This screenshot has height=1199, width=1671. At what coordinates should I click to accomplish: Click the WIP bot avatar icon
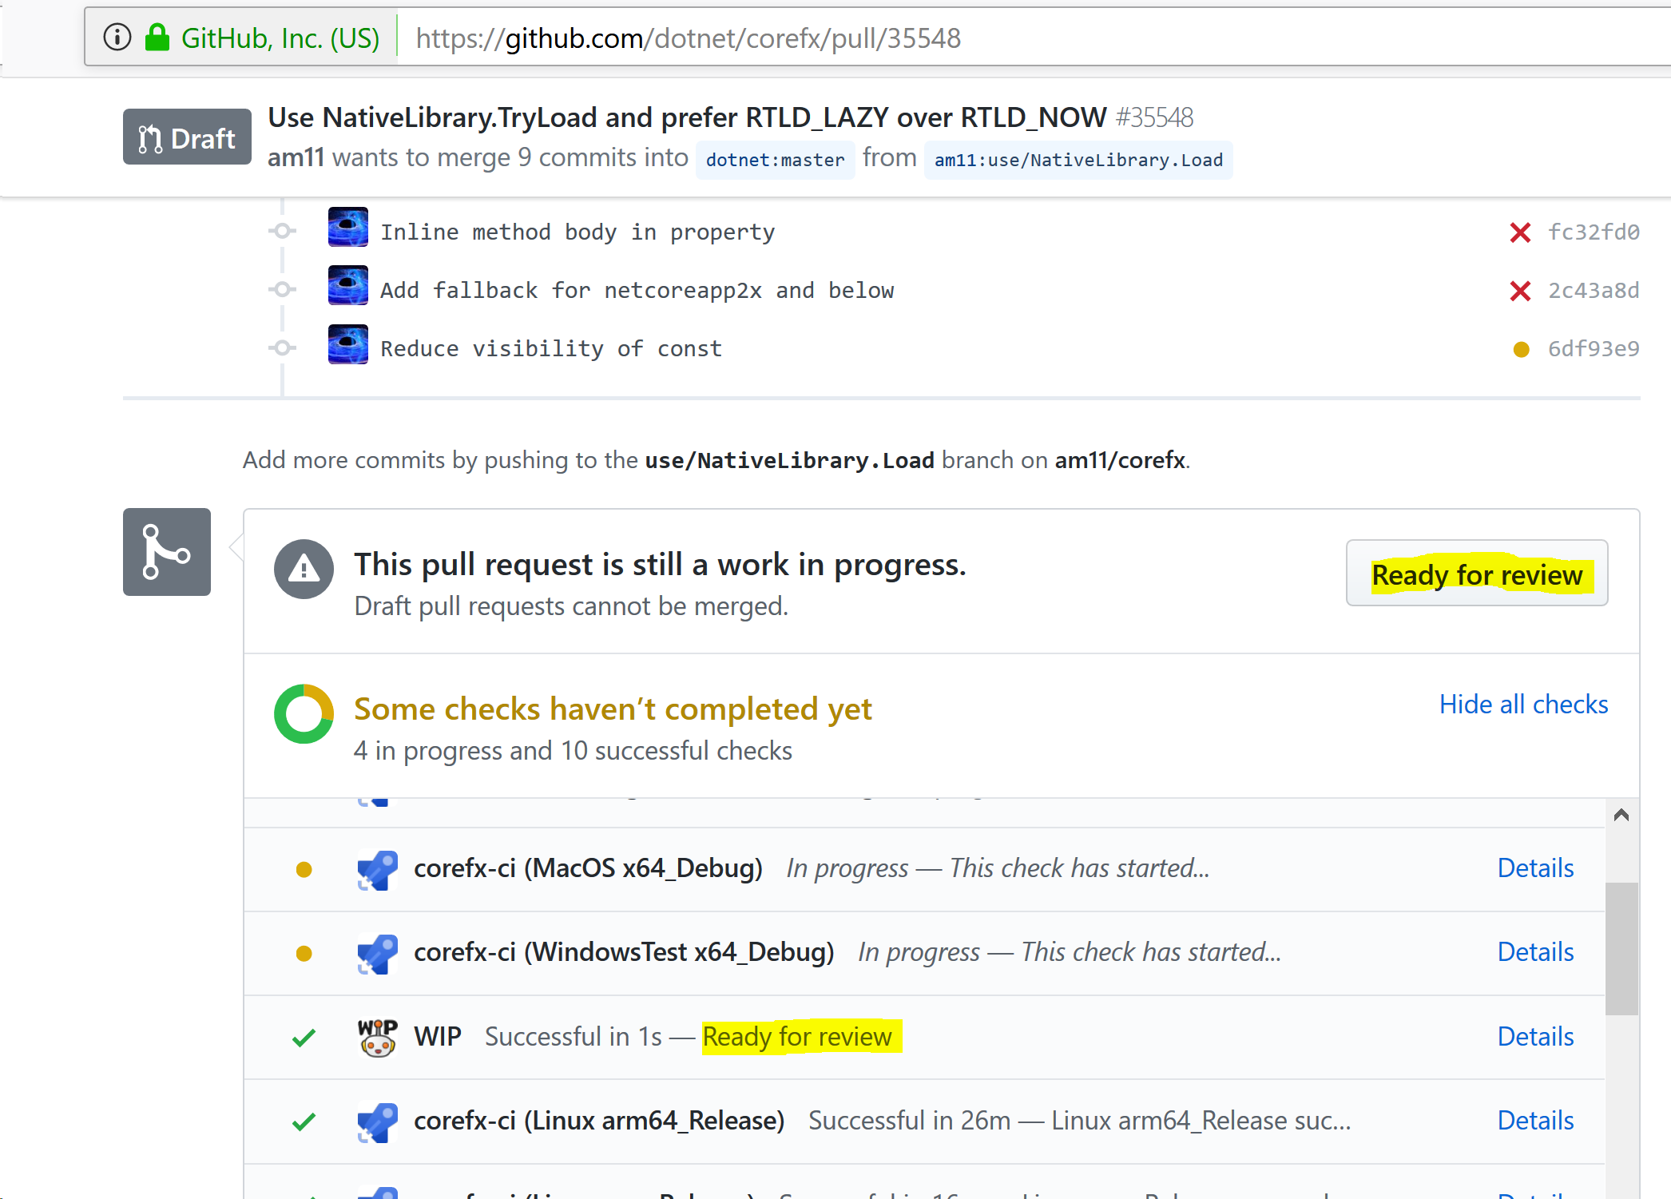[375, 1036]
